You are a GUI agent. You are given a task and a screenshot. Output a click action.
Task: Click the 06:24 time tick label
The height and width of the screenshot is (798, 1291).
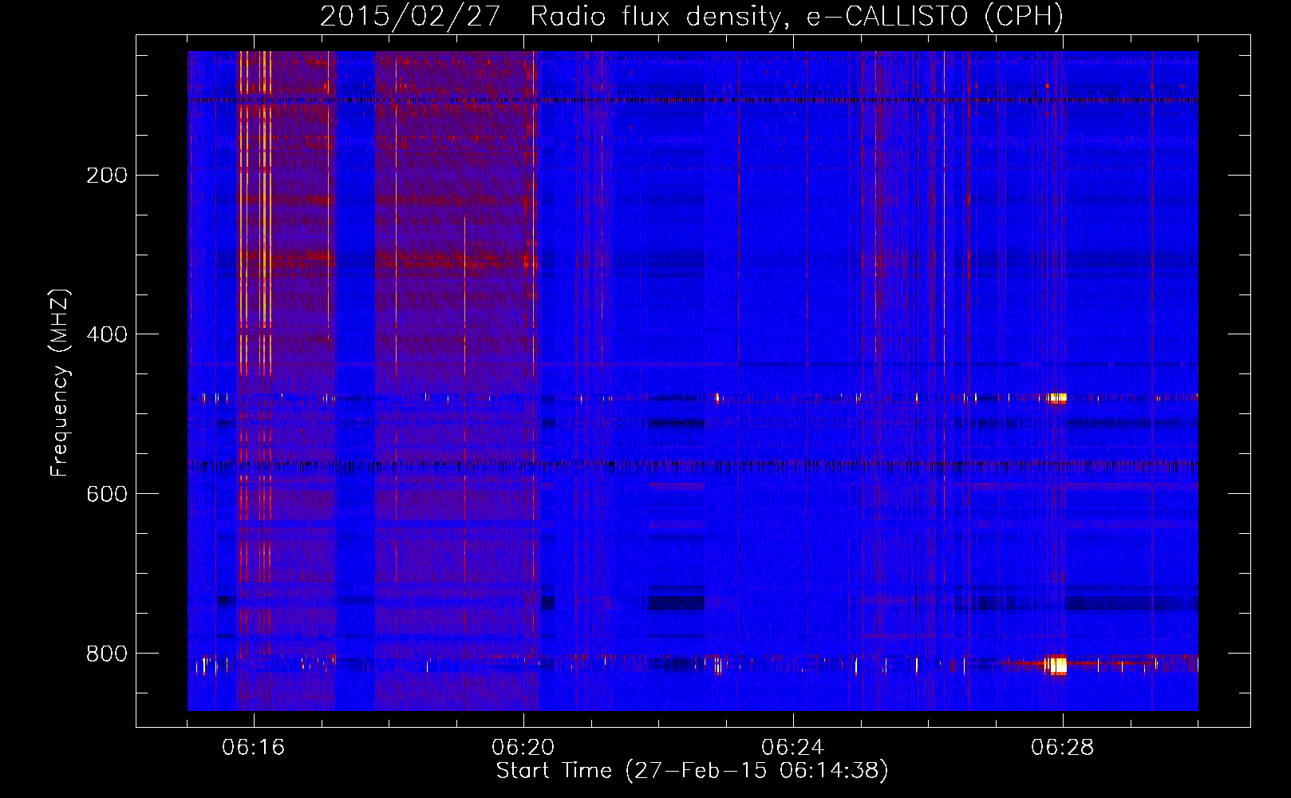793,748
